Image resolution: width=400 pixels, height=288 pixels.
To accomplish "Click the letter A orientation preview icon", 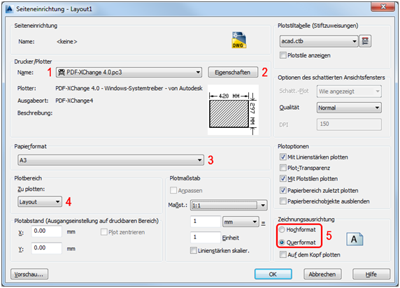I will pos(355,239).
